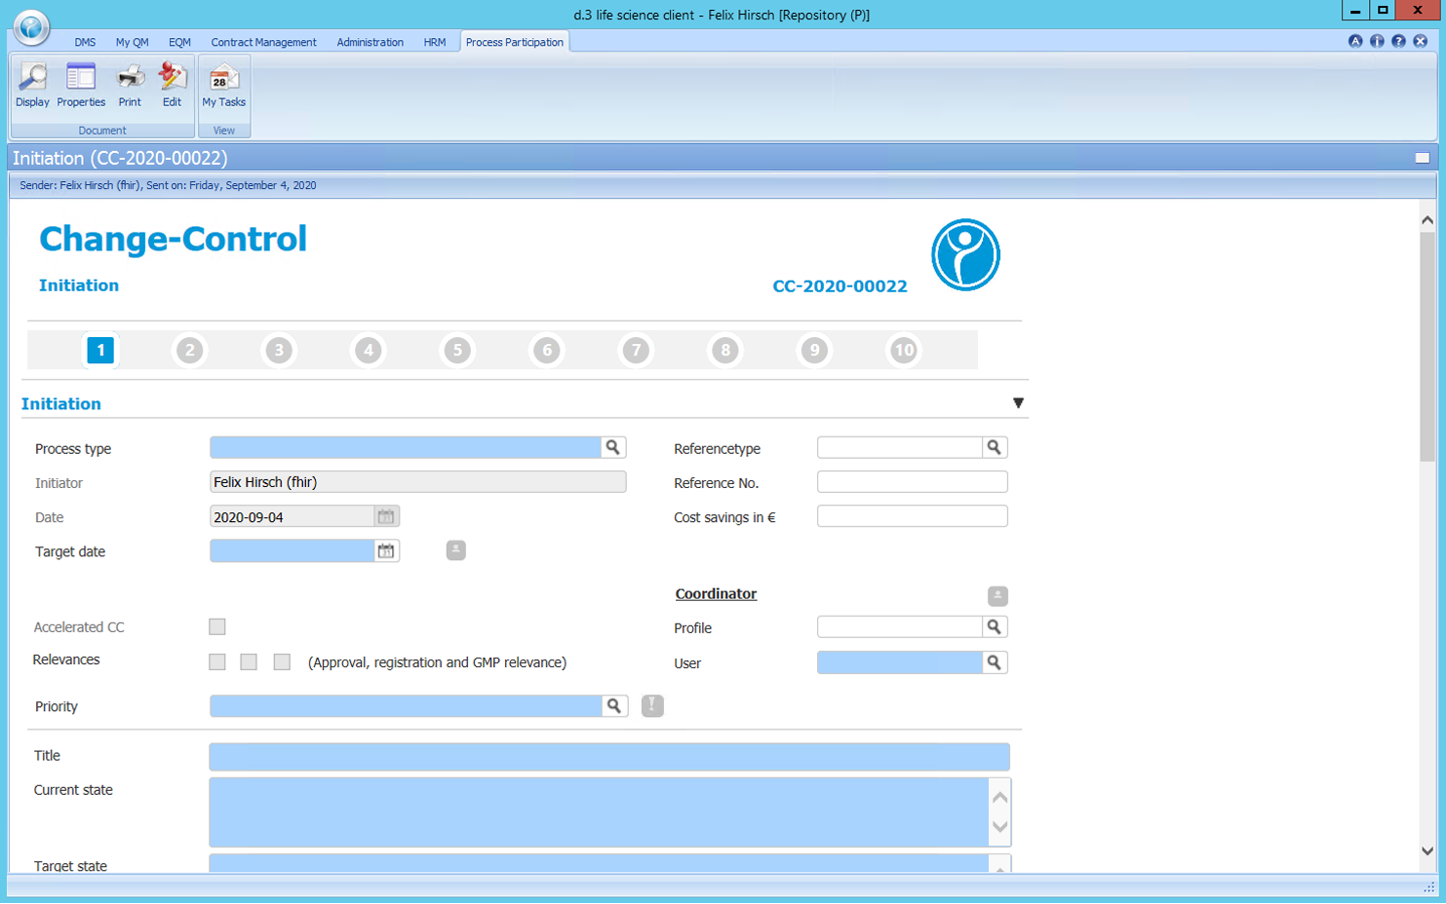Screen dimensions: 1446x904
Task: Open the Process type lookup search
Action: pyautogui.click(x=613, y=446)
